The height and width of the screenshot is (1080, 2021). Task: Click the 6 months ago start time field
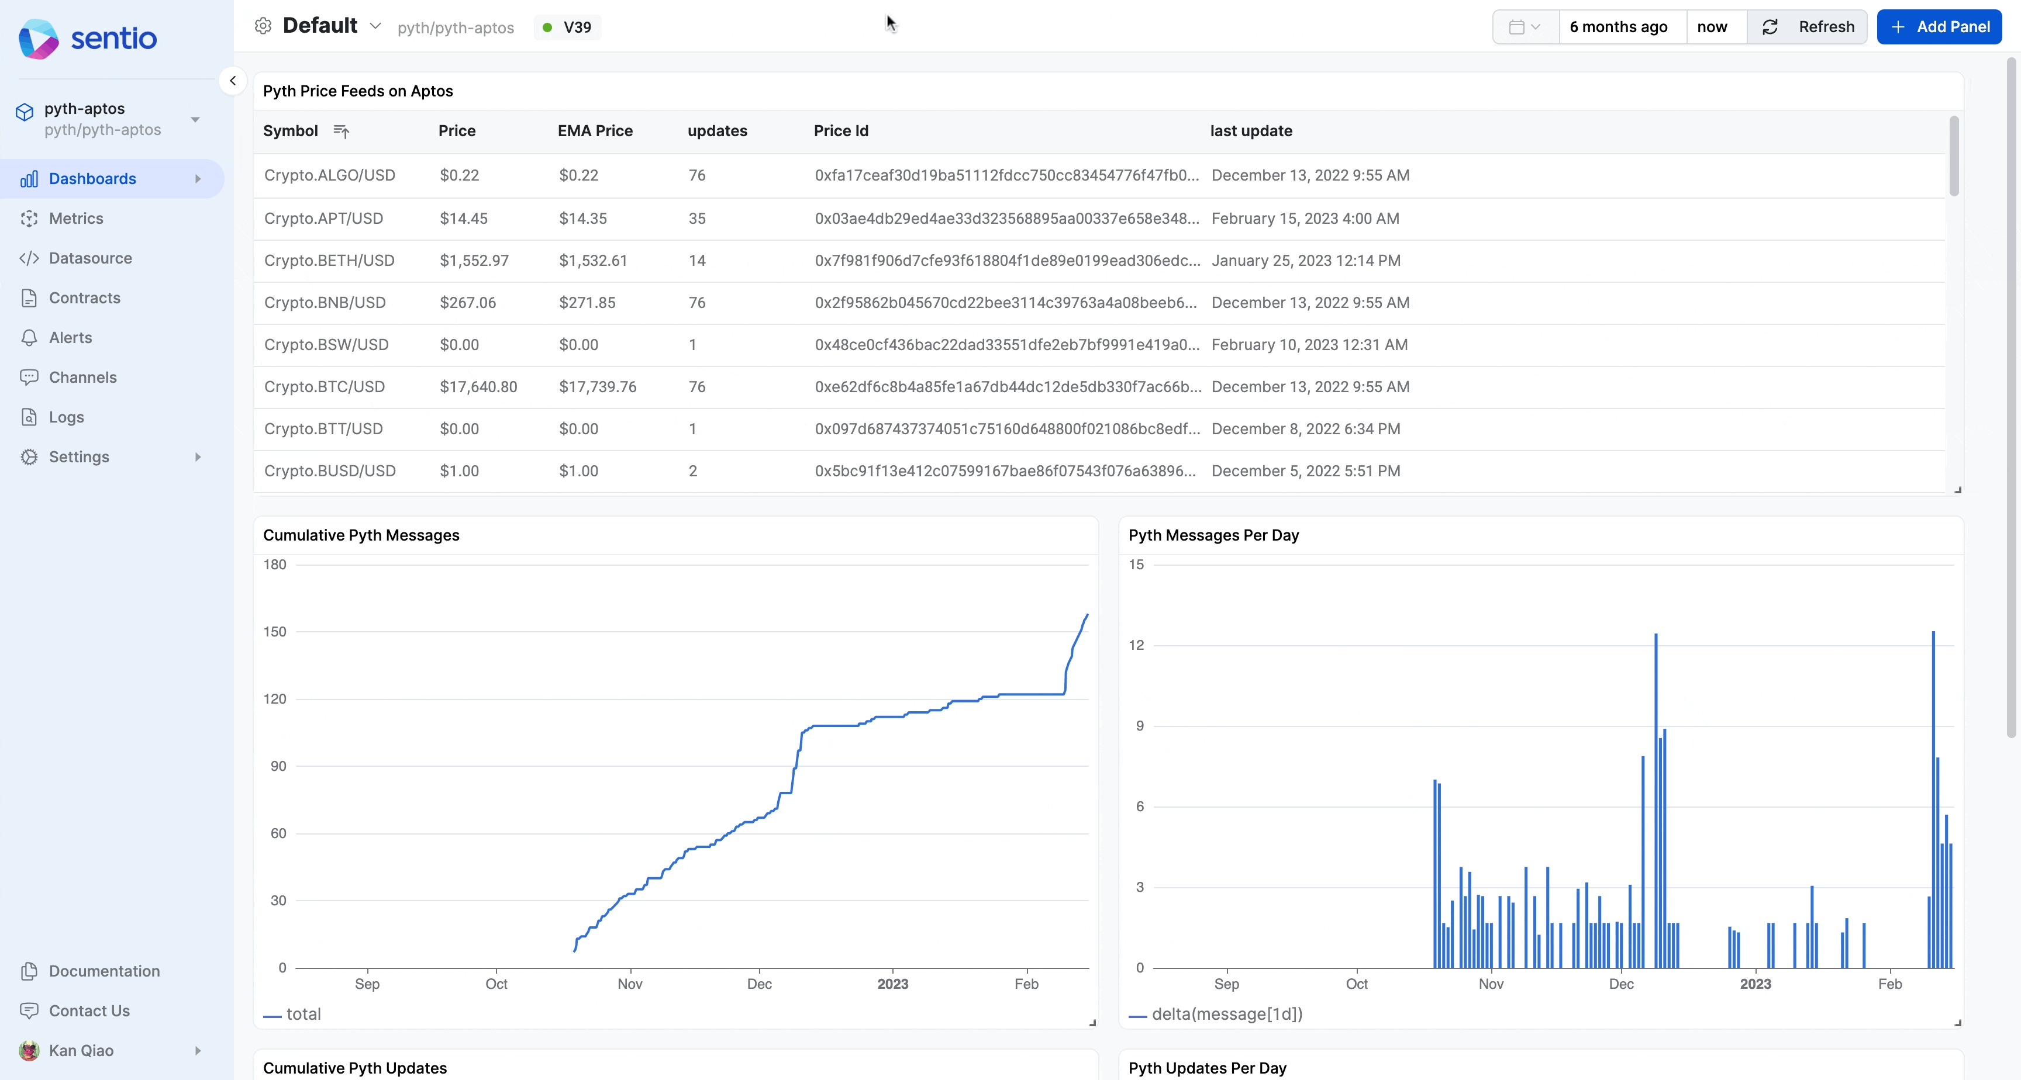click(x=1619, y=27)
